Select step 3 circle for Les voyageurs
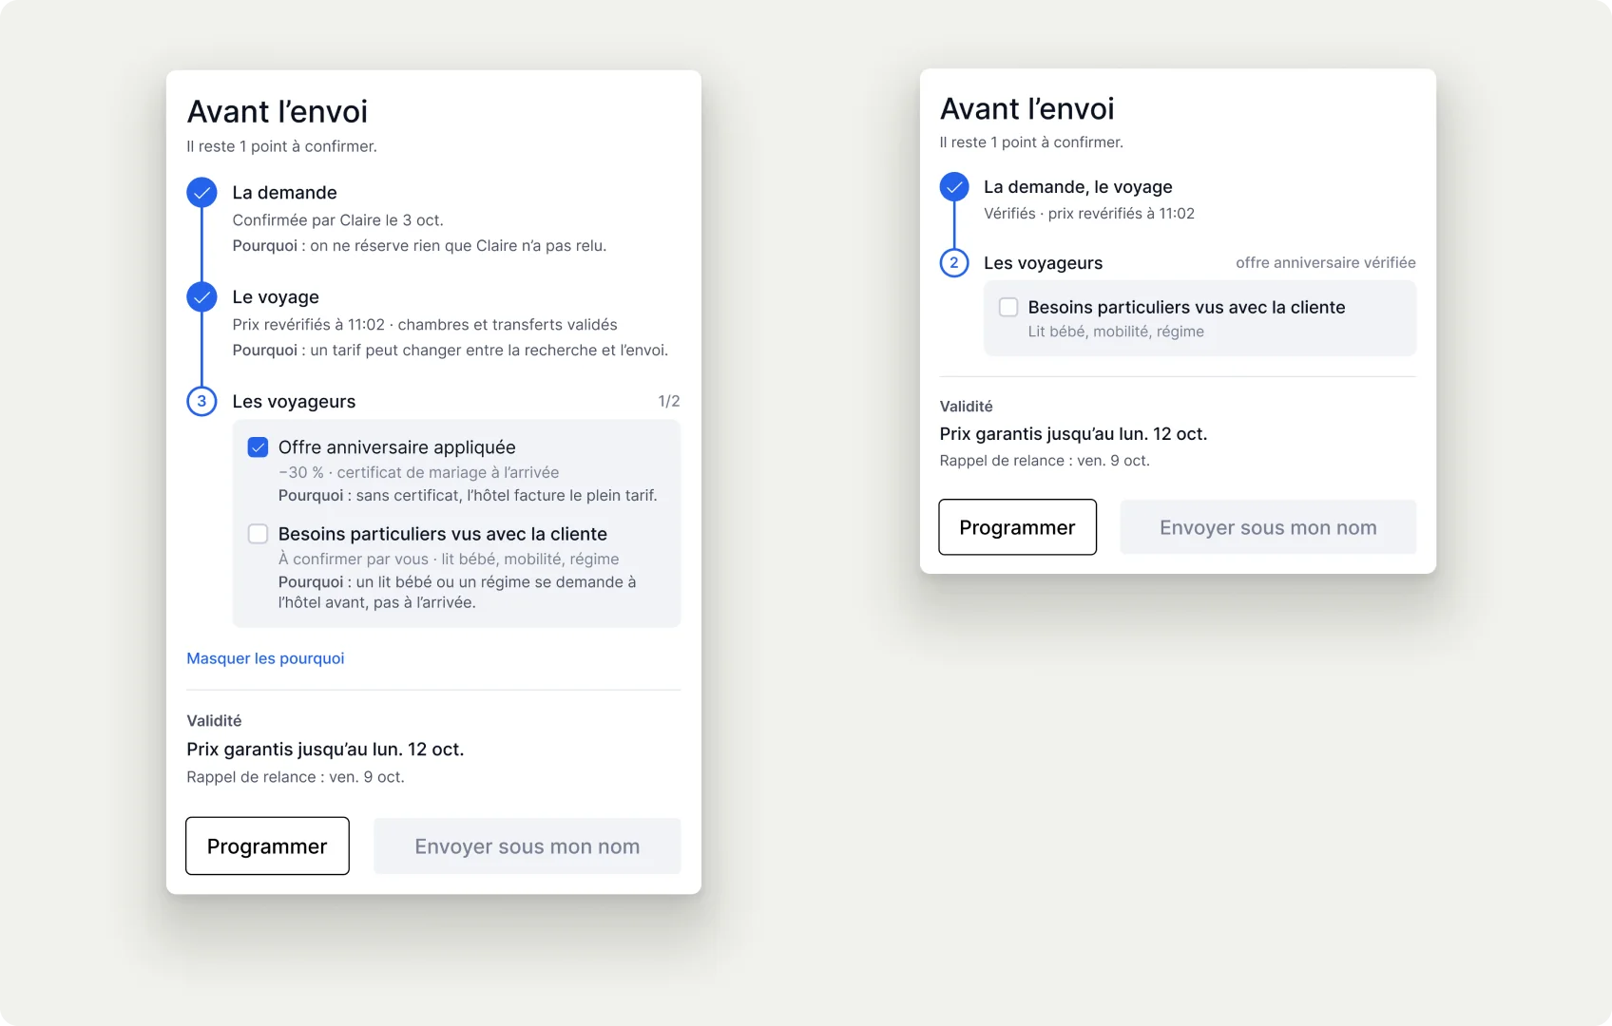This screenshot has height=1026, width=1612. pyautogui.click(x=201, y=402)
